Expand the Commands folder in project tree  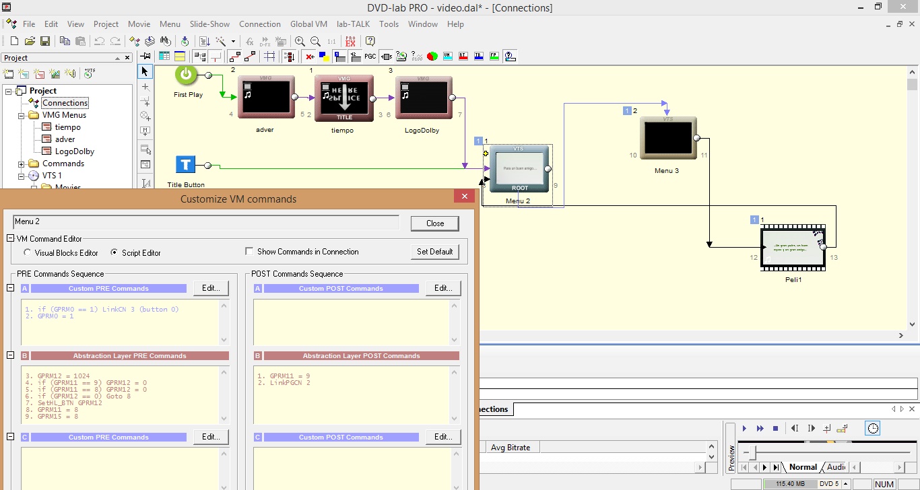point(22,164)
